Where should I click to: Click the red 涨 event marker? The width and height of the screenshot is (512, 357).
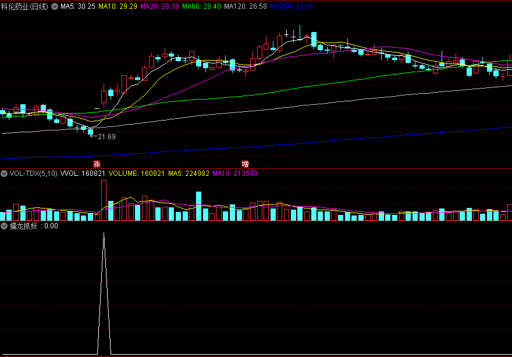(97, 164)
